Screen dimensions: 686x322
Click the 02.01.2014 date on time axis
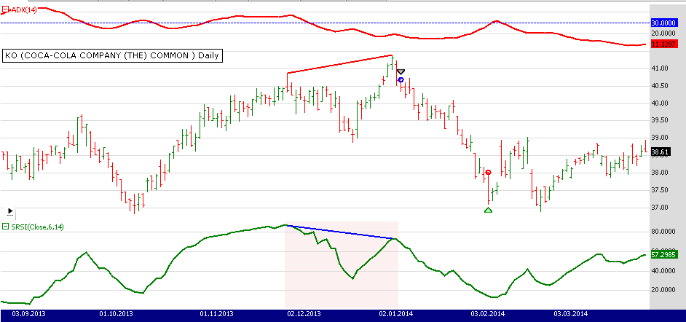(x=395, y=314)
